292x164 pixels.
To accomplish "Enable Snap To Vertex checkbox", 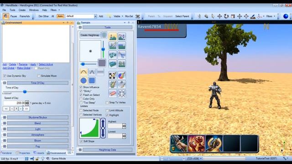I will (x=107, y=102).
